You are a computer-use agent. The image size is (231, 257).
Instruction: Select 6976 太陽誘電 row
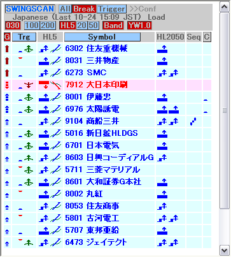[x=108, y=109]
